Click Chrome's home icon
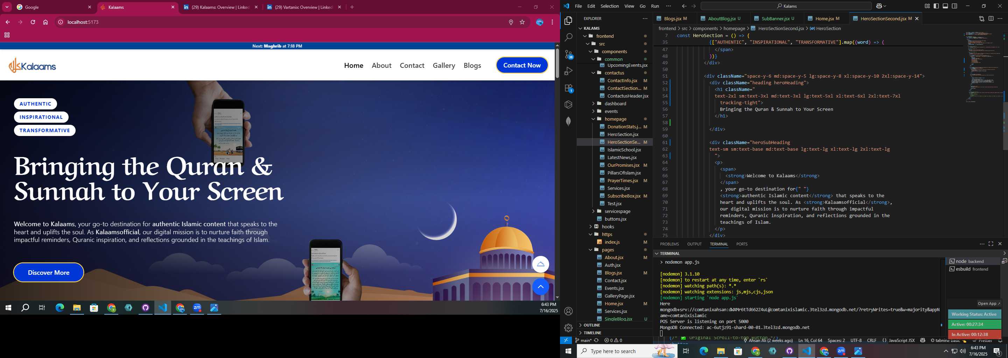The image size is (1008, 358). tap(45, 22)
